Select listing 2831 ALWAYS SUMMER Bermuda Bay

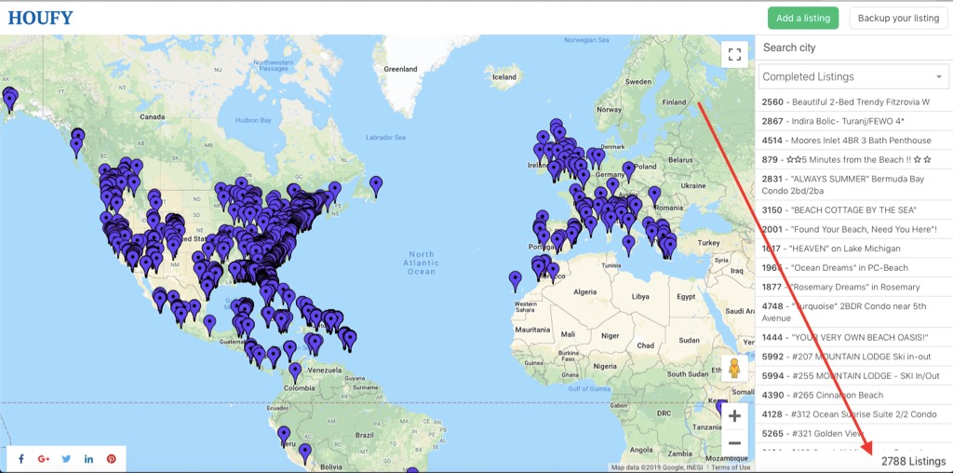click(x=854, y=184)
